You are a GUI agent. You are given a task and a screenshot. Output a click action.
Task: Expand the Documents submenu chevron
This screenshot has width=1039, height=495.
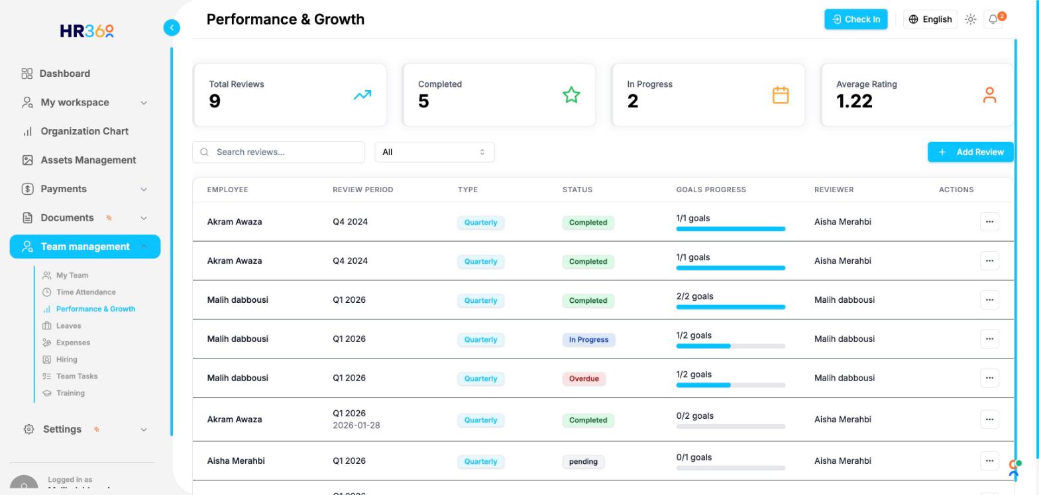click(144, 218)
